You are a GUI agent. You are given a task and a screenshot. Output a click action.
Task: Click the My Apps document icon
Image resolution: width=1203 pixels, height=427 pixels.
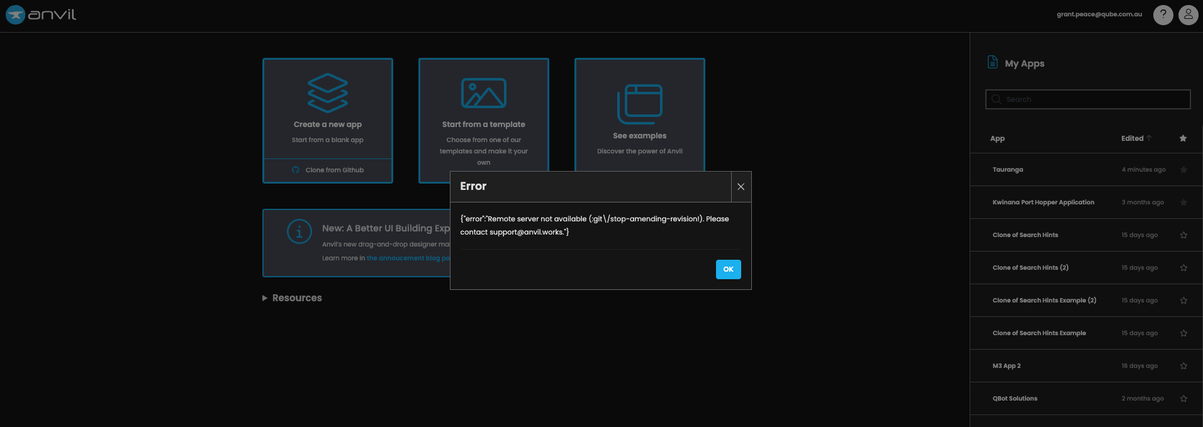993,62
